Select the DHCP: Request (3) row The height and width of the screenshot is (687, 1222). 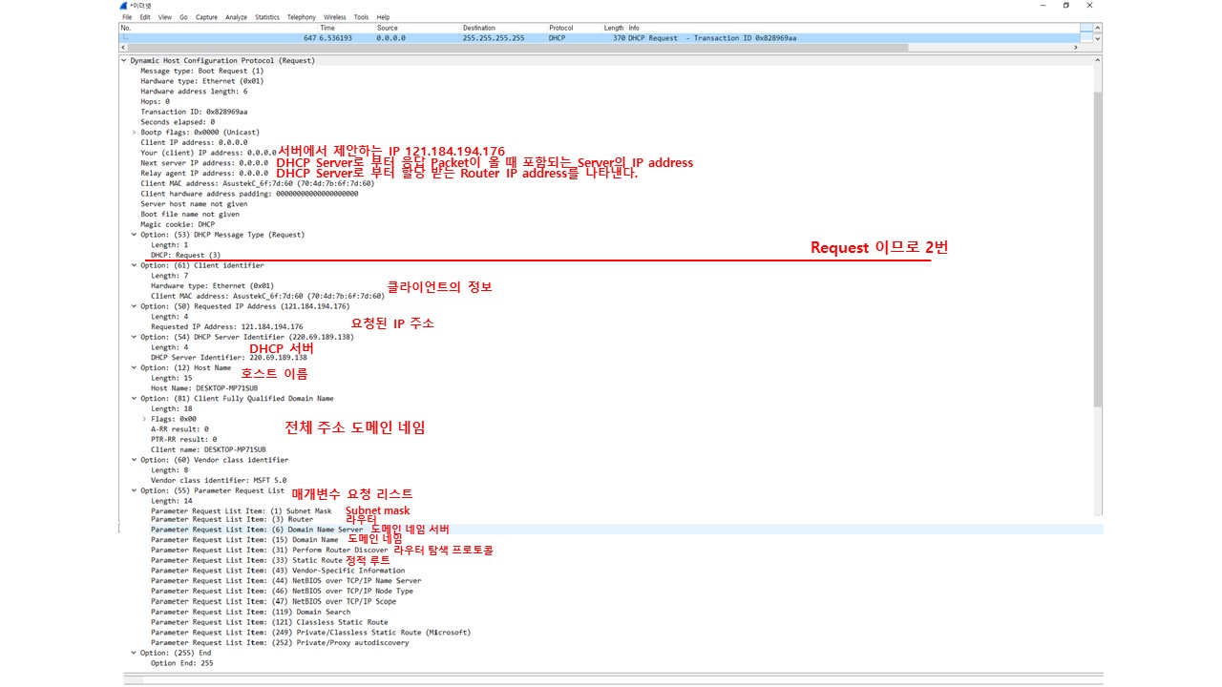pyautogui.click(x=185, y=255)
